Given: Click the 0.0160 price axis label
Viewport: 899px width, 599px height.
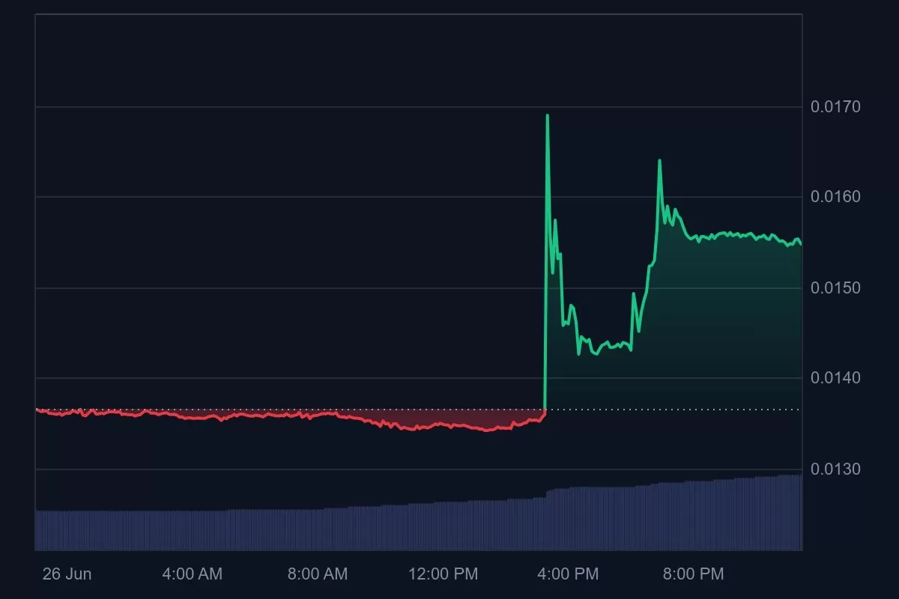Looking at the screenshot, I should 835,197.
